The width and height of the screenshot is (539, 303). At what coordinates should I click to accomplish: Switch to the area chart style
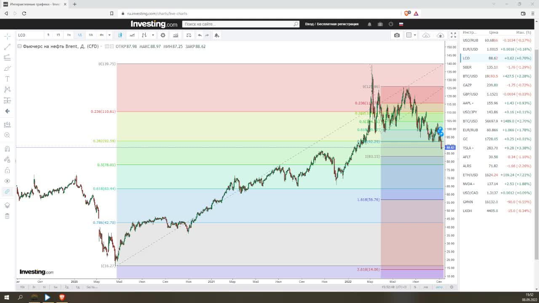point(132,35)
